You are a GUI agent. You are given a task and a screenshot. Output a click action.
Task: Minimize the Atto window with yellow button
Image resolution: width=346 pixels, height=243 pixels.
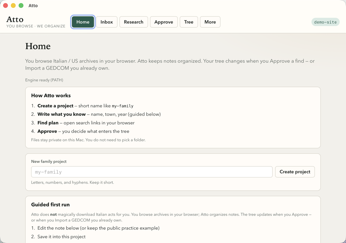pos(13,5)
